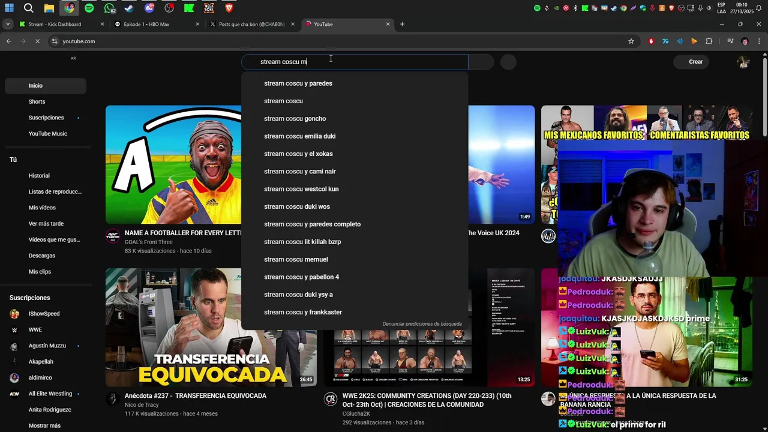
Task: Choose suggestion stream coscu lit killah bzrp
Action: [355, 242]
